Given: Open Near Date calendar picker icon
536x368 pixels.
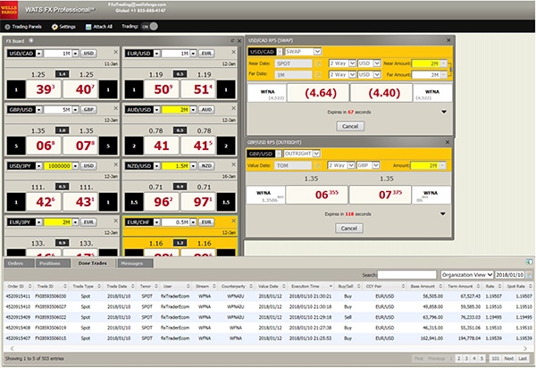Looking at the screenshot, I should [x=318, y=64].
